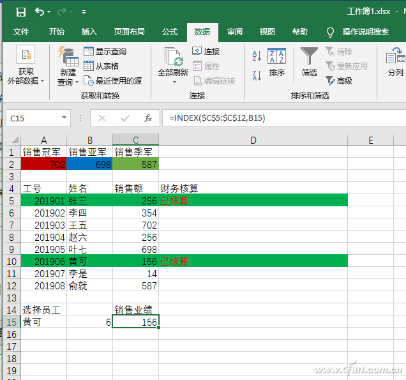Switch to the 视图 ribbon tab
The image size is (406, 380).
267,32
